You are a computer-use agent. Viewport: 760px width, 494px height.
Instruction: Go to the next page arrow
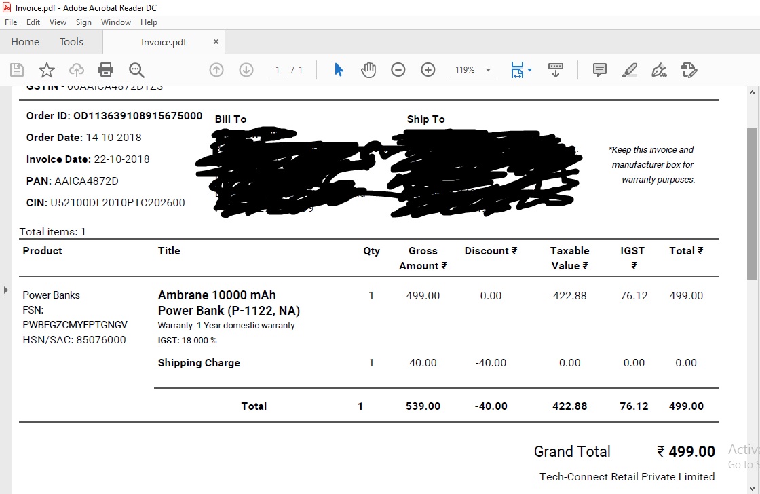(x=246, y=70)
